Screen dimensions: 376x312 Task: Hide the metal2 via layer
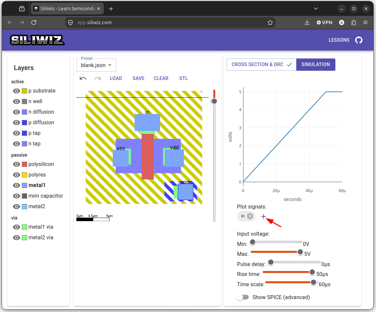click(16, 238)
